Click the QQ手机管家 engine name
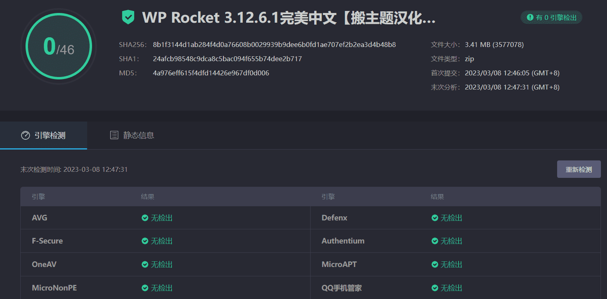 coord(342,288)
